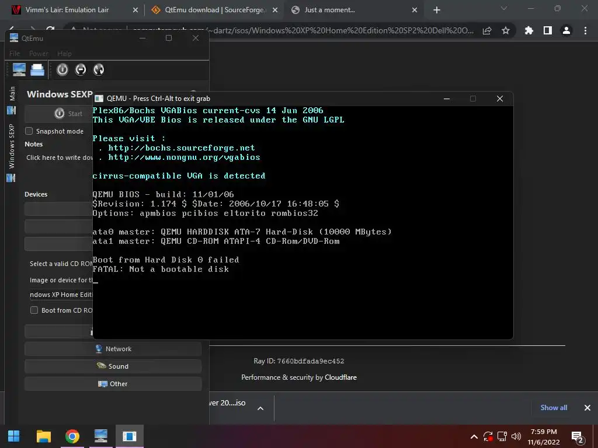Open the Help menu in QtEmu
This screenshot has height=448, width=598.
click(x=64, y=54)
